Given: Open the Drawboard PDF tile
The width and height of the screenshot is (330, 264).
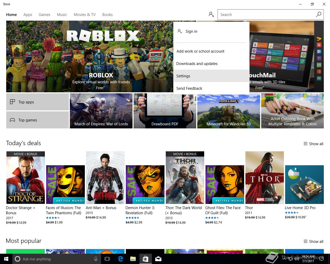Looking at the screenshot, I should 165,111.
